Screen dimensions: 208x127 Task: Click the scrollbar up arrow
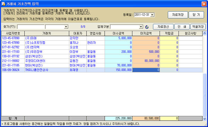(205, 33)
